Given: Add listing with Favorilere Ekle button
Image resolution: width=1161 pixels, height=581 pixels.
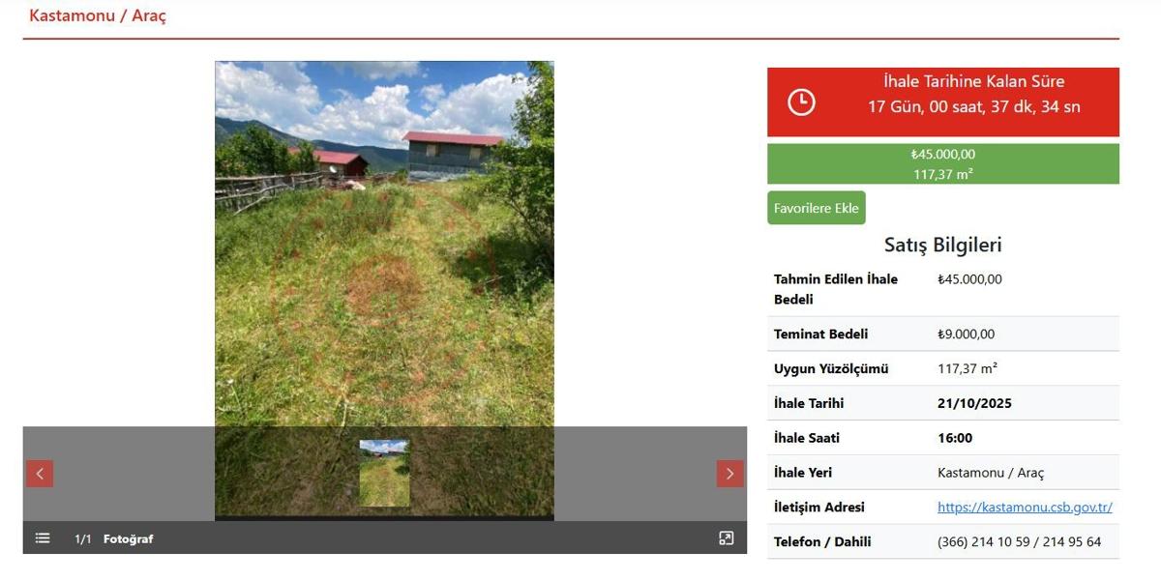Looking at the screenshot, I should (x=817, y=208).
